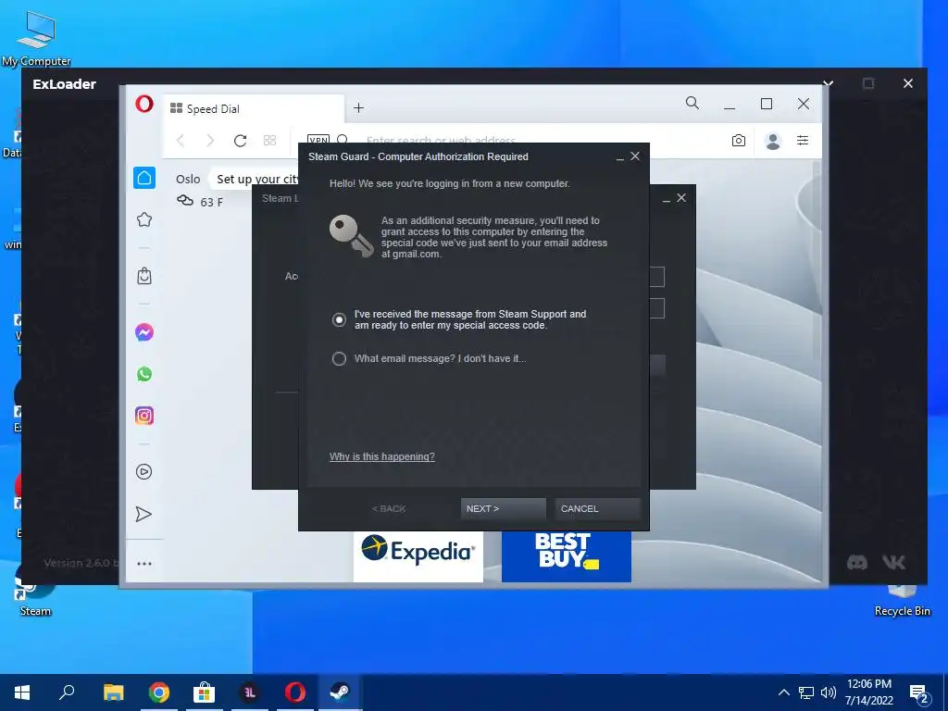
Task: Open Player icon in Opera sidebar
Action: click(x=143, y=471)
